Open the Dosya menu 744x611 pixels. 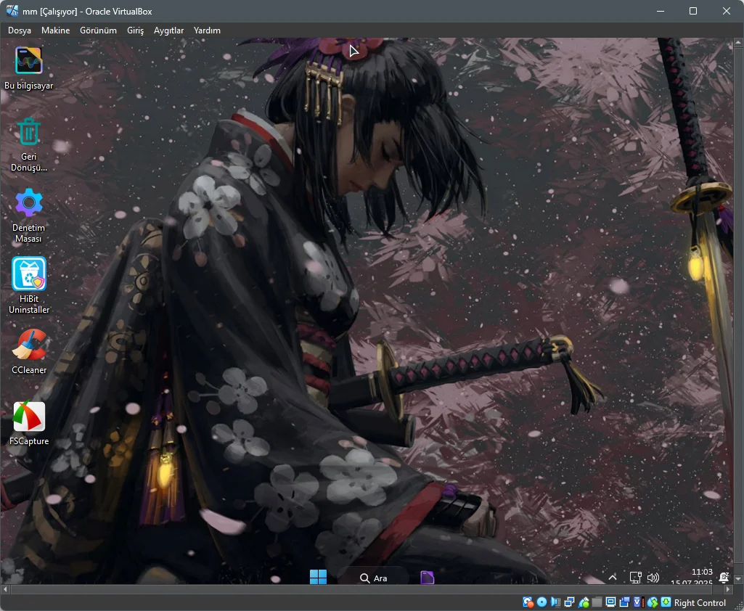click(20, 30)
